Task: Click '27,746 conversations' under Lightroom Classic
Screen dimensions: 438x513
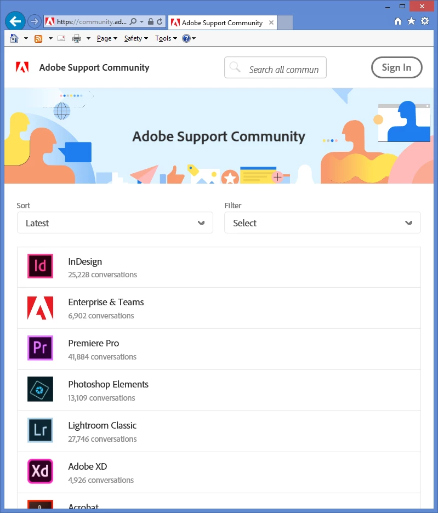Action: point(102,438)
